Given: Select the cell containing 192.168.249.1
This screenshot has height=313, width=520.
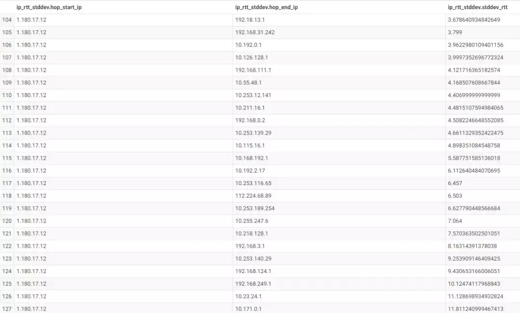Looking at the screenshot, I should coord(253,284).
